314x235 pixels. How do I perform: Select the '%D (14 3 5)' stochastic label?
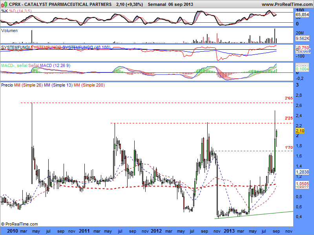20,11
